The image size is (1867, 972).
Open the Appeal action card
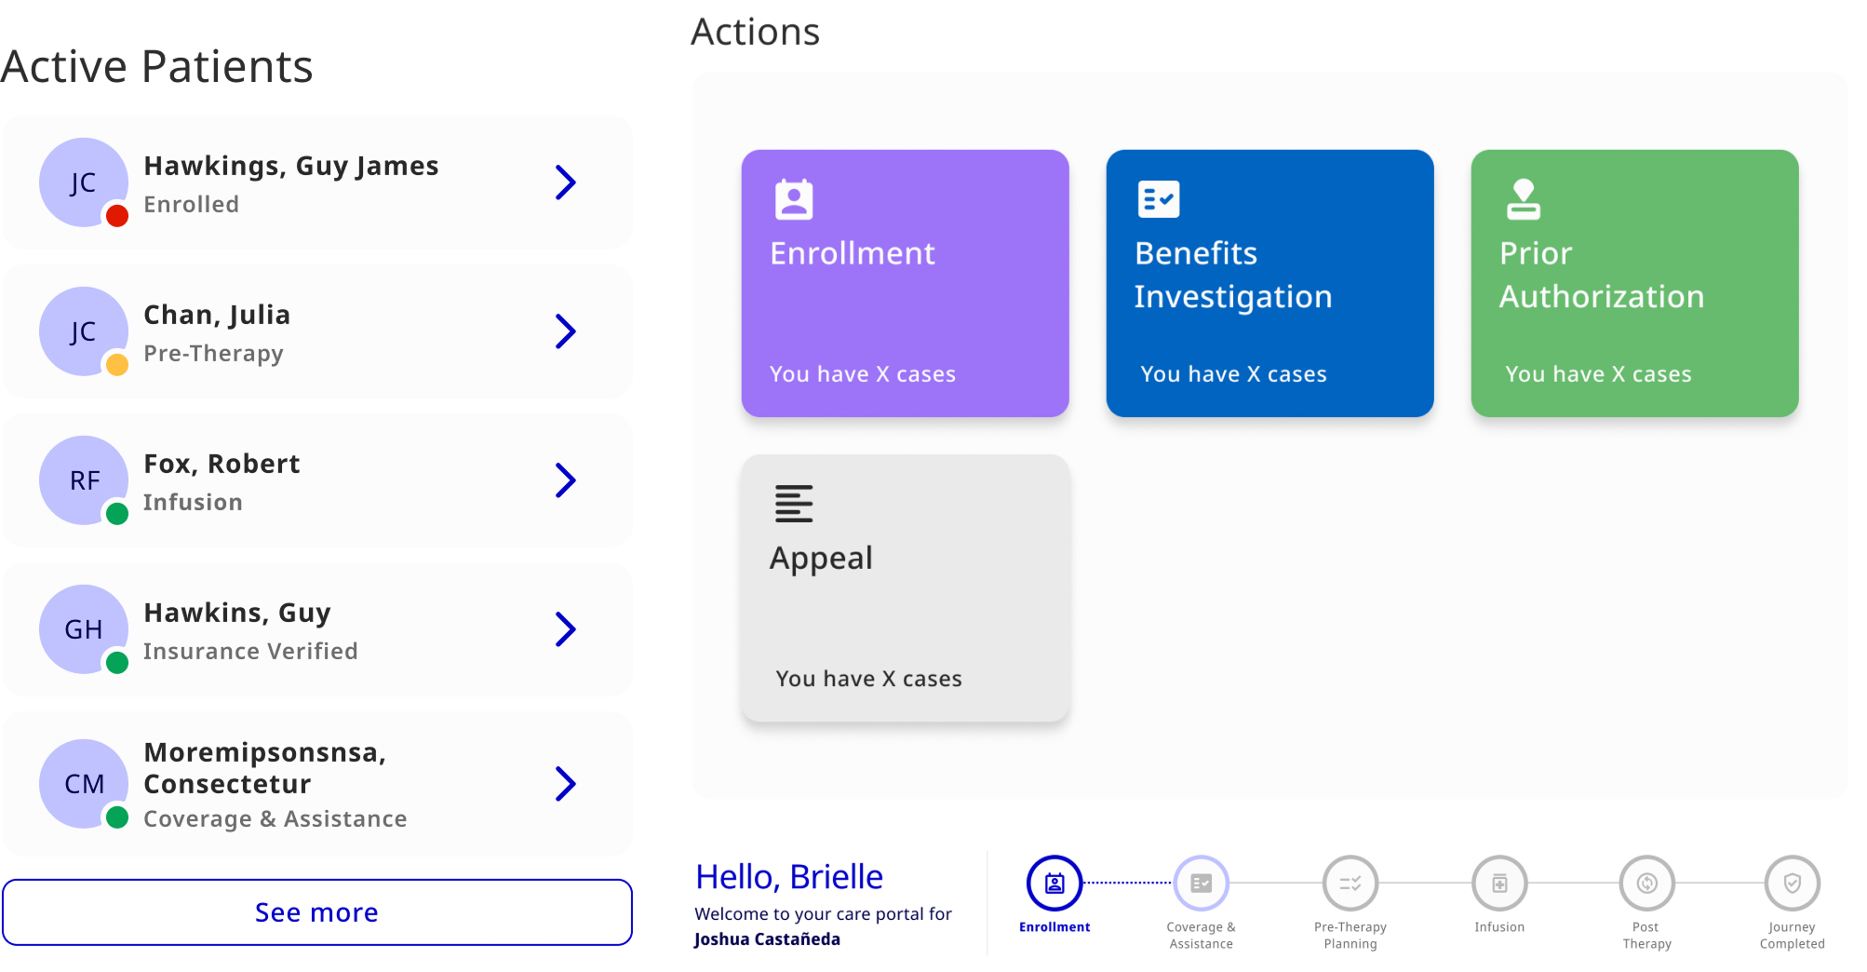click(x=905, y=587)
